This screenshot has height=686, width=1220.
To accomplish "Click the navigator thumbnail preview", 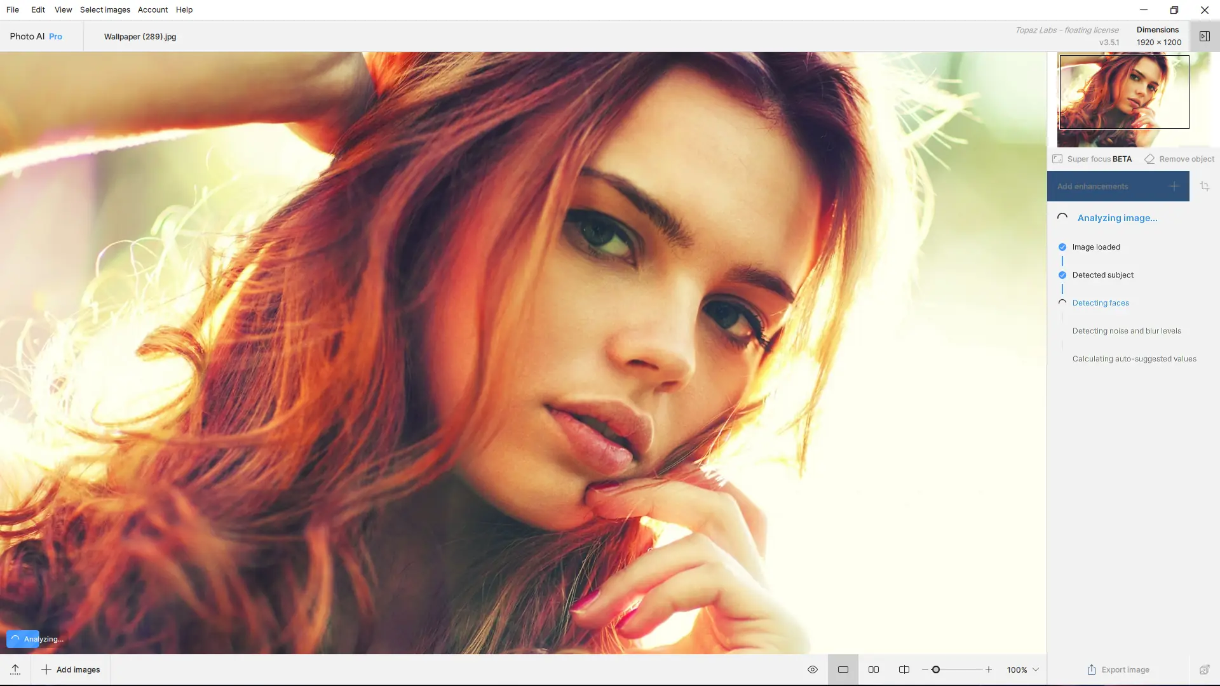I will (x=1123, y=92).
